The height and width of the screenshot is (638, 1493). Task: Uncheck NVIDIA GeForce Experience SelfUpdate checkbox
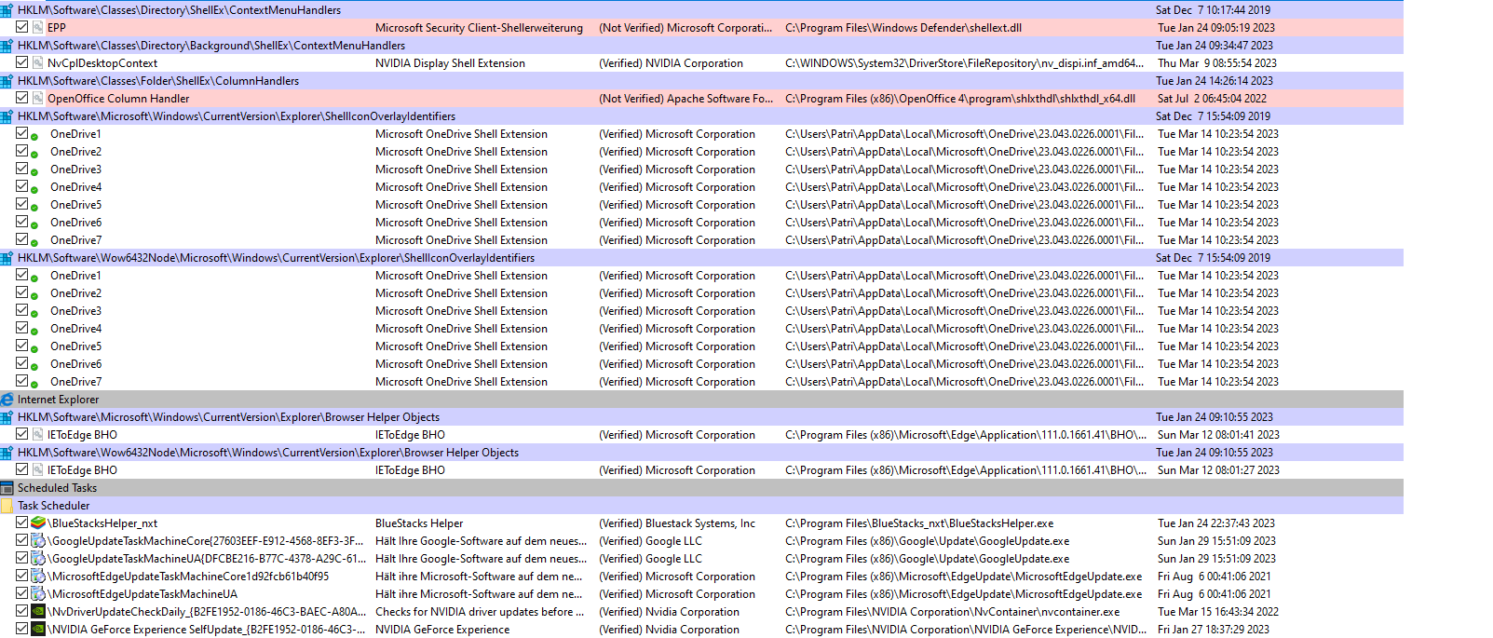pos(22,629)
